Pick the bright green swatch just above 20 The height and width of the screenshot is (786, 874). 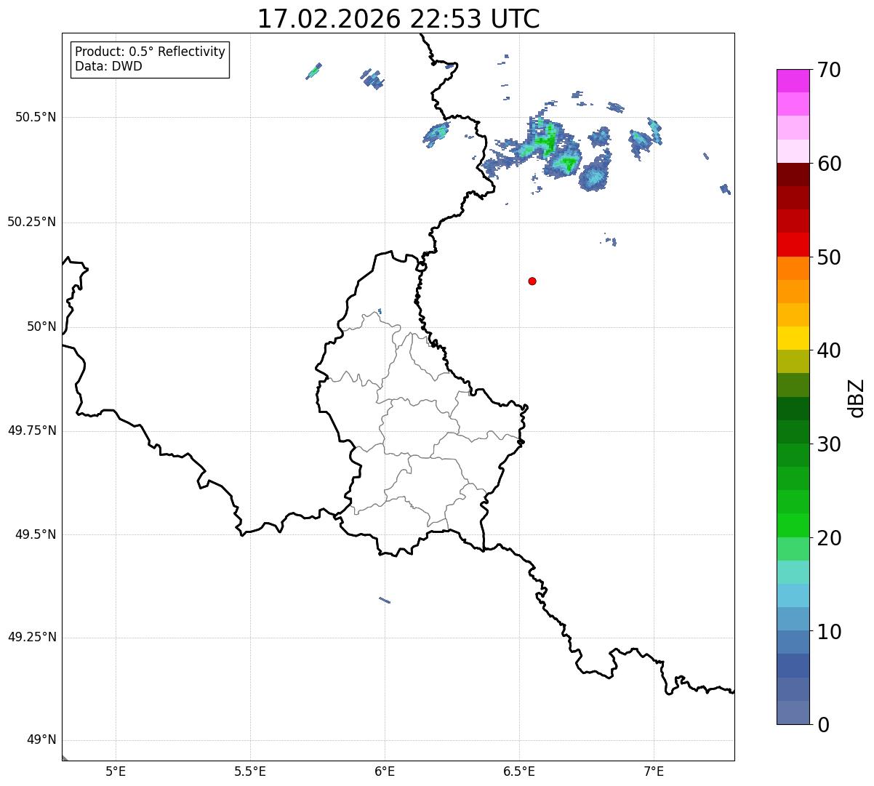point(793,526)
